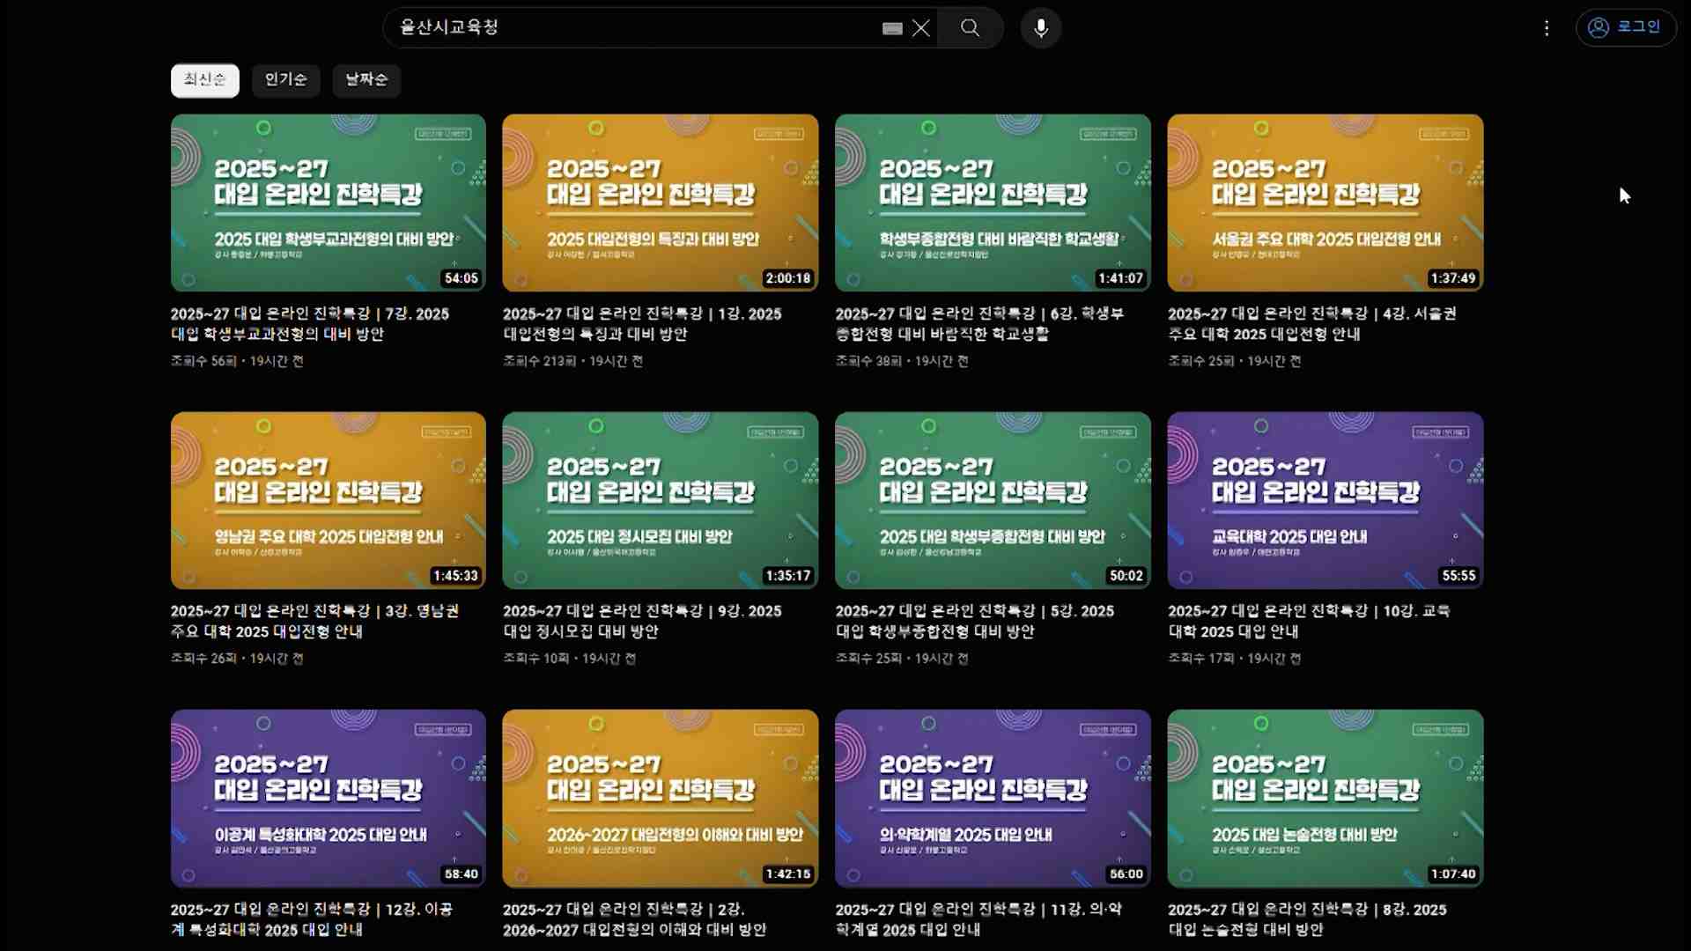
Task: Click the 로그인 sign-in button
Action: tap(1625, 27)
